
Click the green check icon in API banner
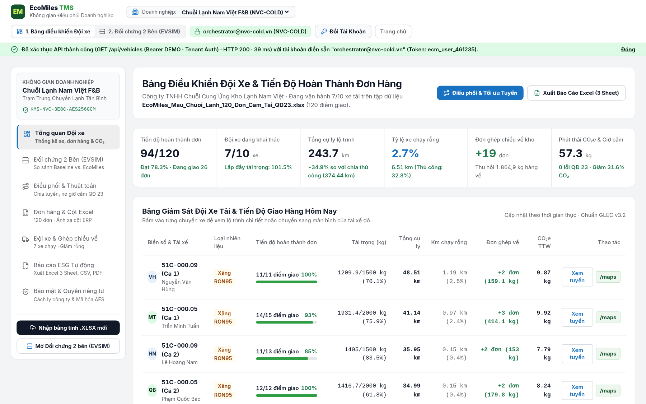click(x=14, y=50)
